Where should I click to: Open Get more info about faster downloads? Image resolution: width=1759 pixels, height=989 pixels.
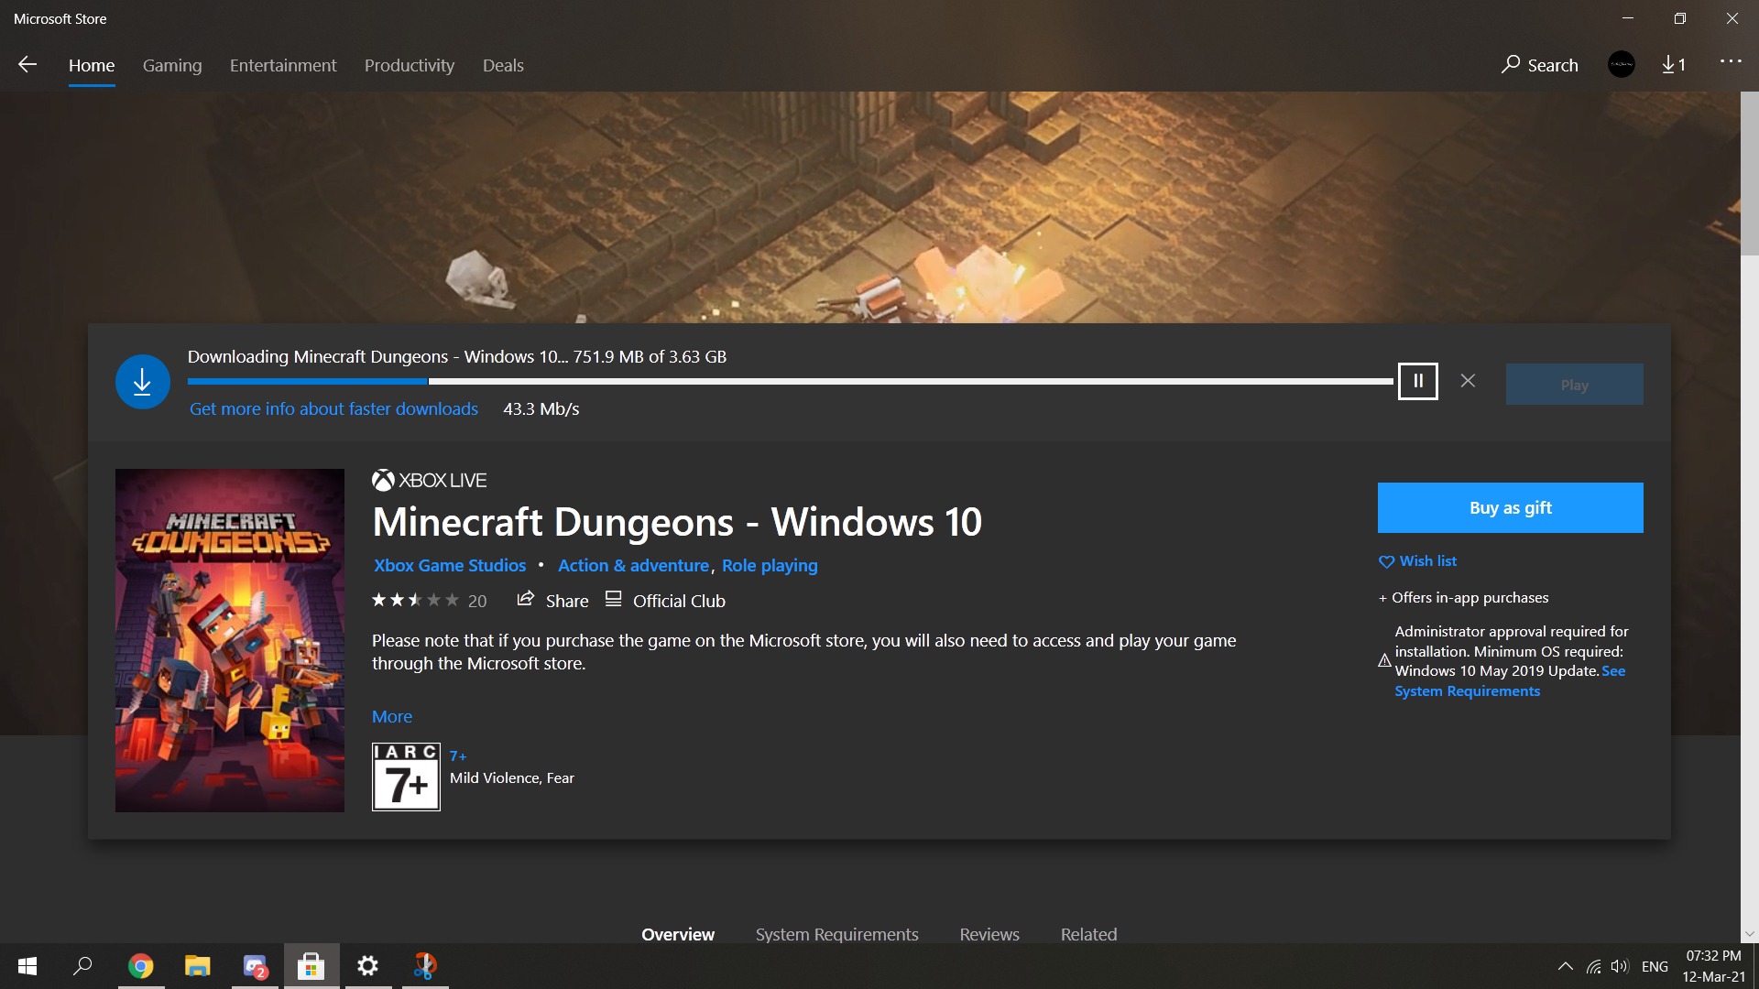333,408
